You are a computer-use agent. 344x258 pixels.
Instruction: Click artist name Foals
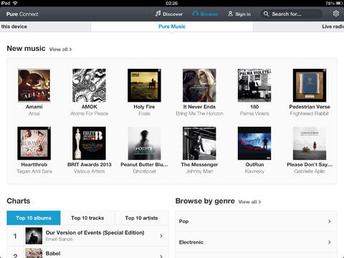[144, 113]
